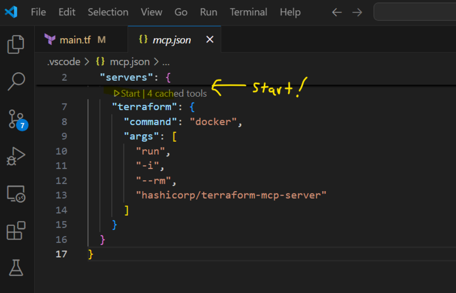Screen dimensions: 456x293
Task: Click the "servers" key on line 2
Action: tap(127, 77)
